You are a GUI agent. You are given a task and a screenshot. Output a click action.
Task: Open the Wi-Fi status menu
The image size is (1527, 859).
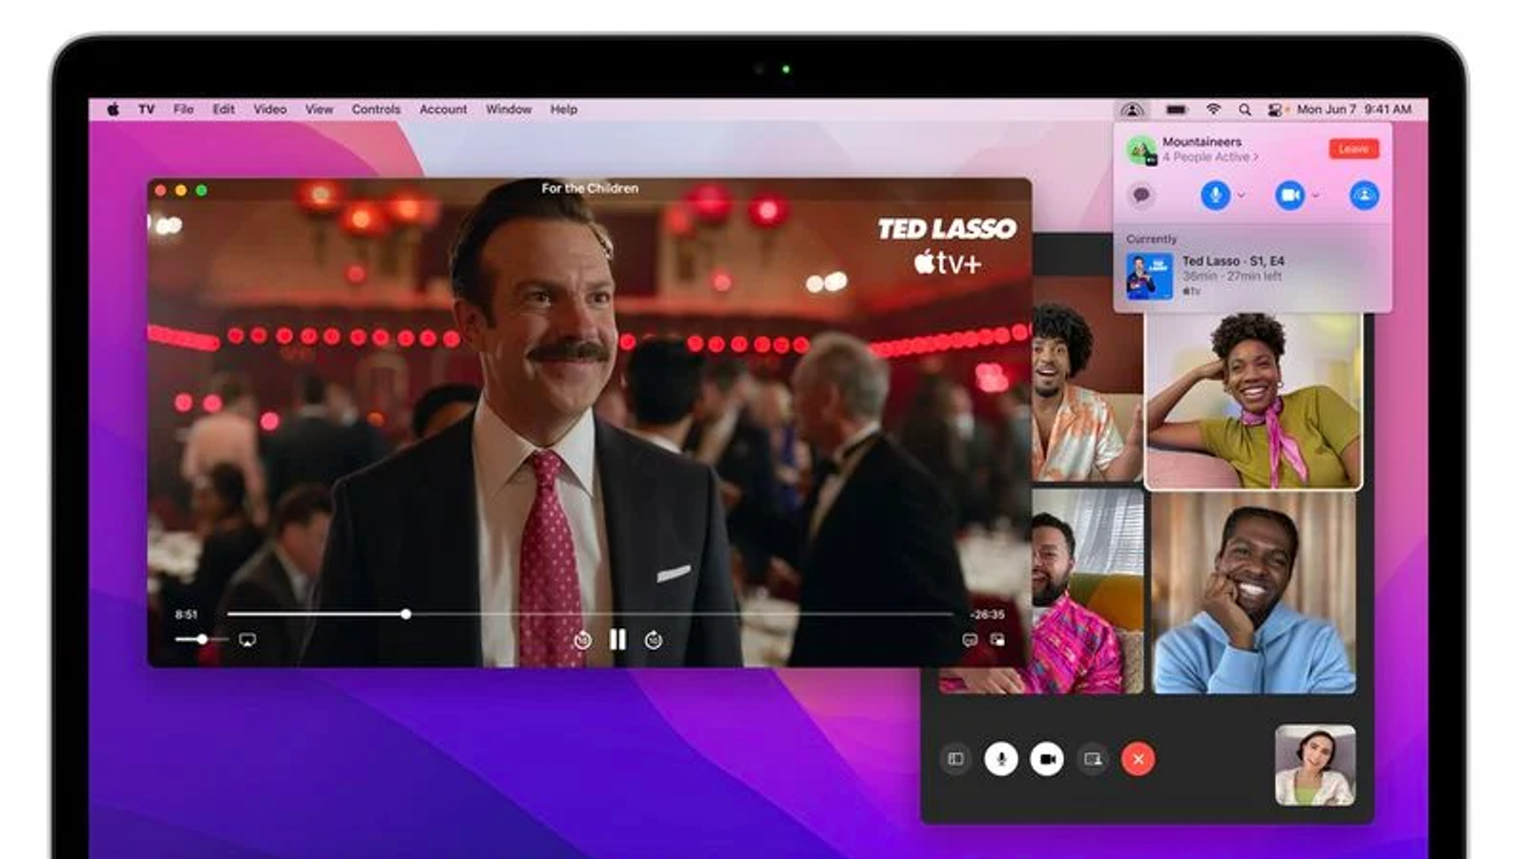(1213, 110)
